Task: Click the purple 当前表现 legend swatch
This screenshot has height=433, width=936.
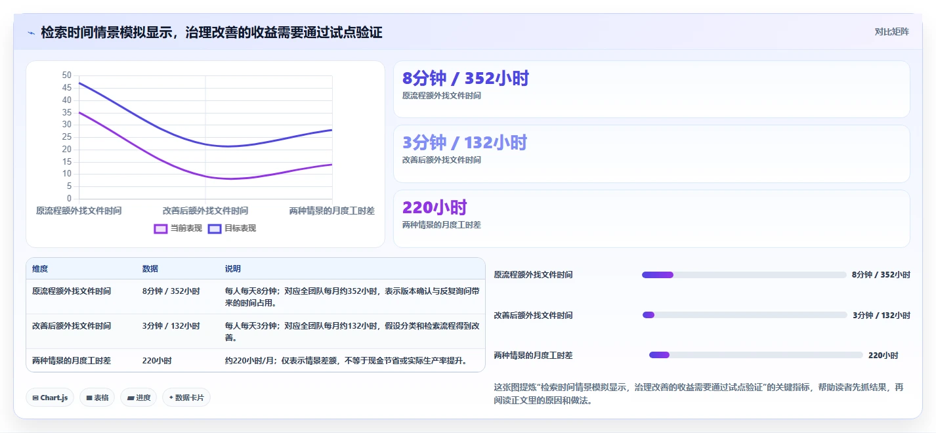Action: coord(161,228)
